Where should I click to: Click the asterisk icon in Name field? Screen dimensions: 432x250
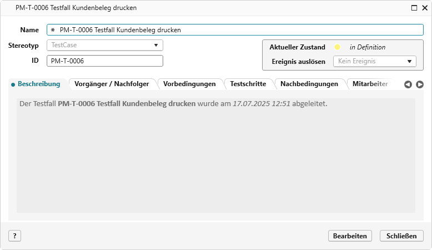coord(53,30)
